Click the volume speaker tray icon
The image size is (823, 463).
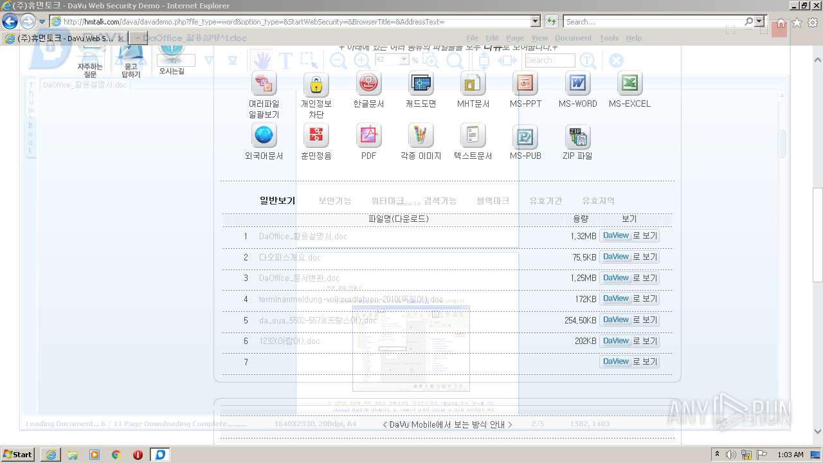point(731,455)
